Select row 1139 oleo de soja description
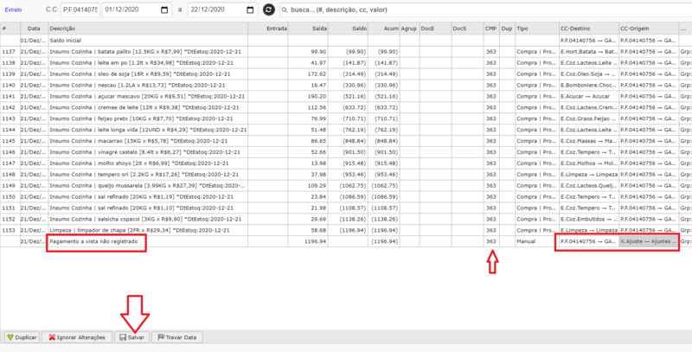Viewport: 692px width, 352px height. 148,74
